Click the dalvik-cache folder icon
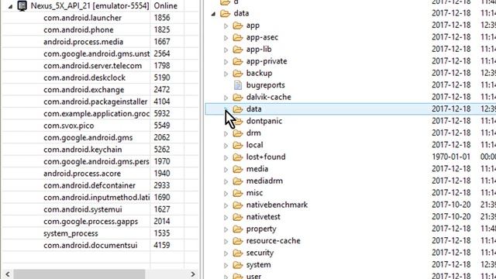Image resolution: width=496 pixels, height=279 pixels. tap(238, 97)
